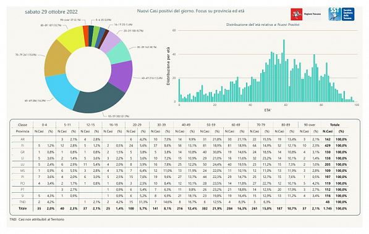Select the gold 70-79 donut segment

pyautogui.click(x=56, y=58)
